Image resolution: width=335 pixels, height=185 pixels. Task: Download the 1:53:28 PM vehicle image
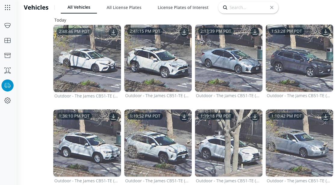pos(326,32)
